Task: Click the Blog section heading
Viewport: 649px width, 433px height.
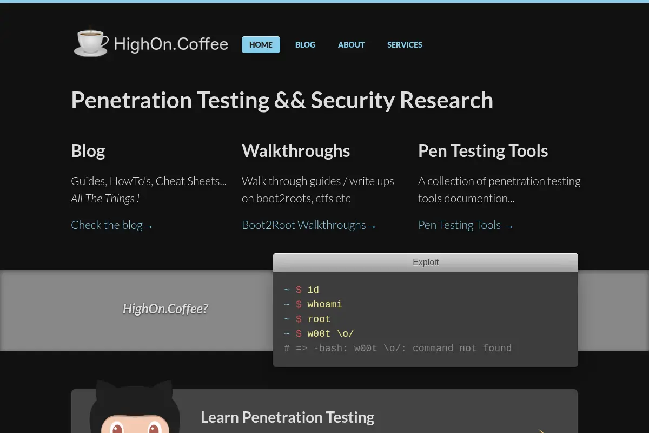Action: 88,150
